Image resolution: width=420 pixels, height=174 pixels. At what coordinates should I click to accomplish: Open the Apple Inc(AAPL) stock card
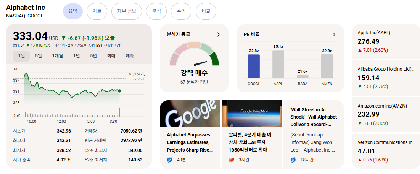click(x=386, y=41)
